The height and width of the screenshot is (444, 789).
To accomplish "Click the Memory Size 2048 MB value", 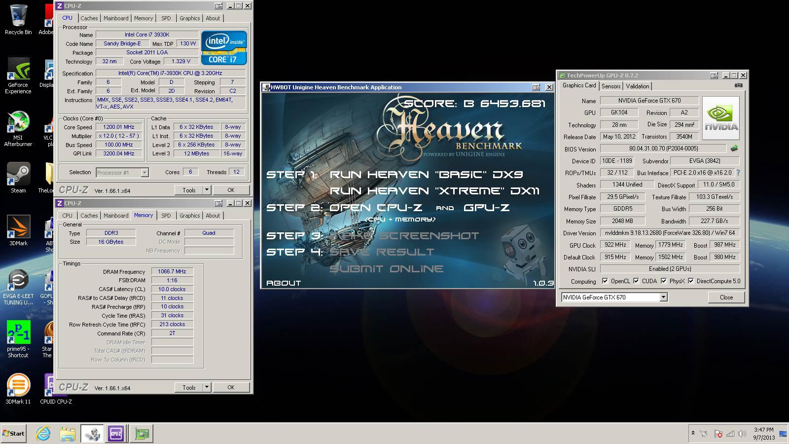I will (x=622, y=221).
